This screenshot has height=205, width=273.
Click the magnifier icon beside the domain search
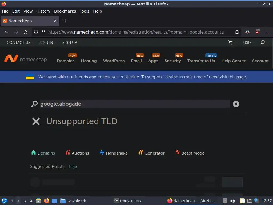pyautogui.click(x=34, y=104)
